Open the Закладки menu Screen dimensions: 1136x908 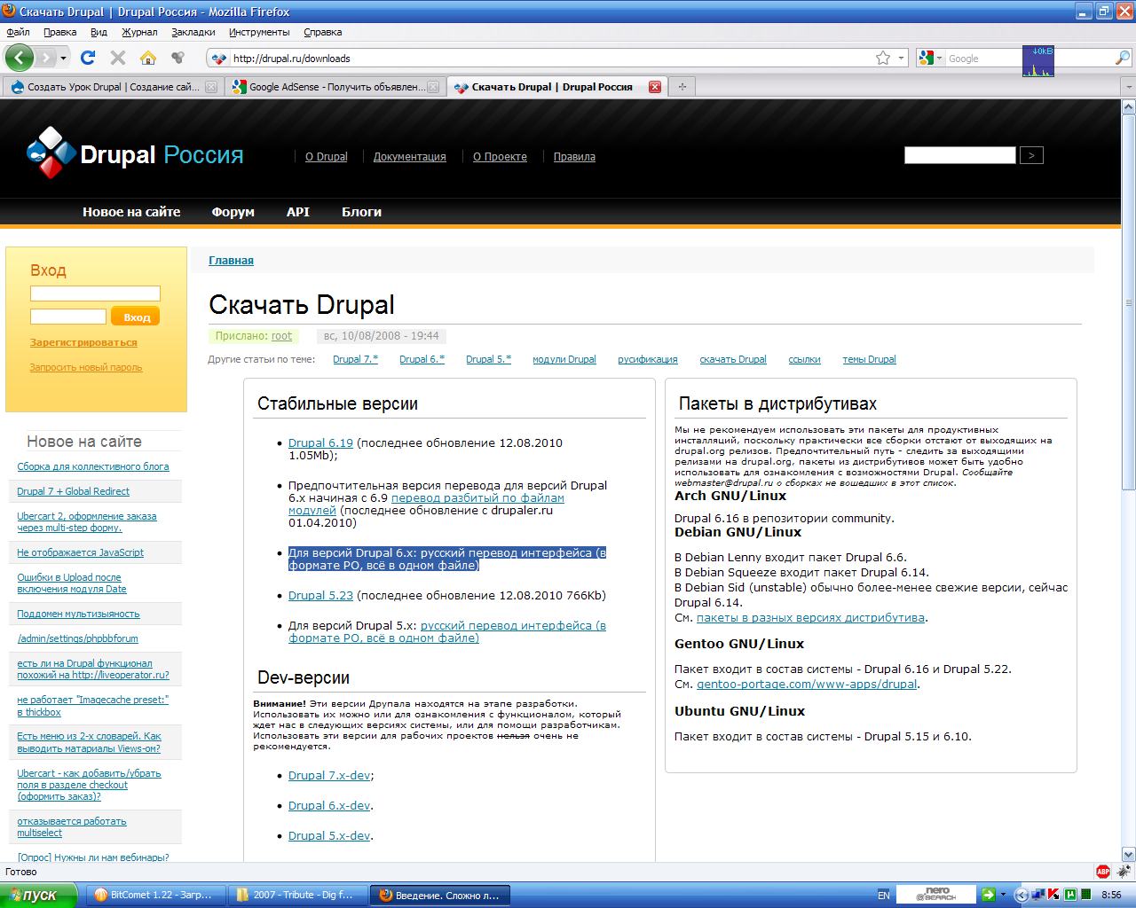[193, 32]
